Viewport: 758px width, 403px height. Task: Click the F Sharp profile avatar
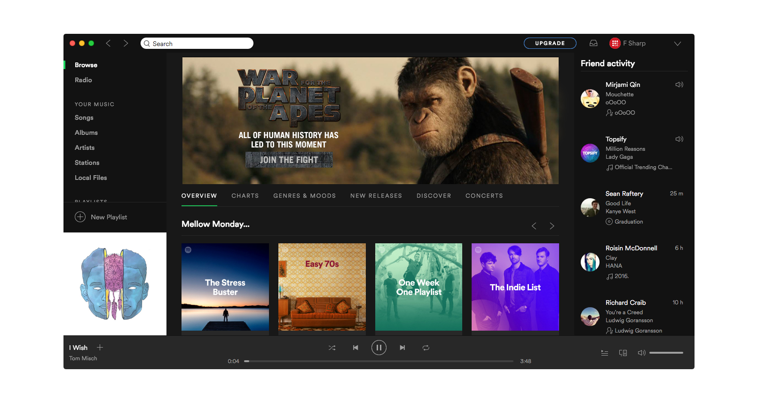(615, 43)
